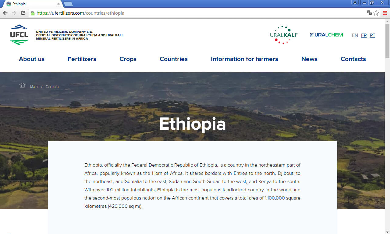Switch site language to FR

363,35
